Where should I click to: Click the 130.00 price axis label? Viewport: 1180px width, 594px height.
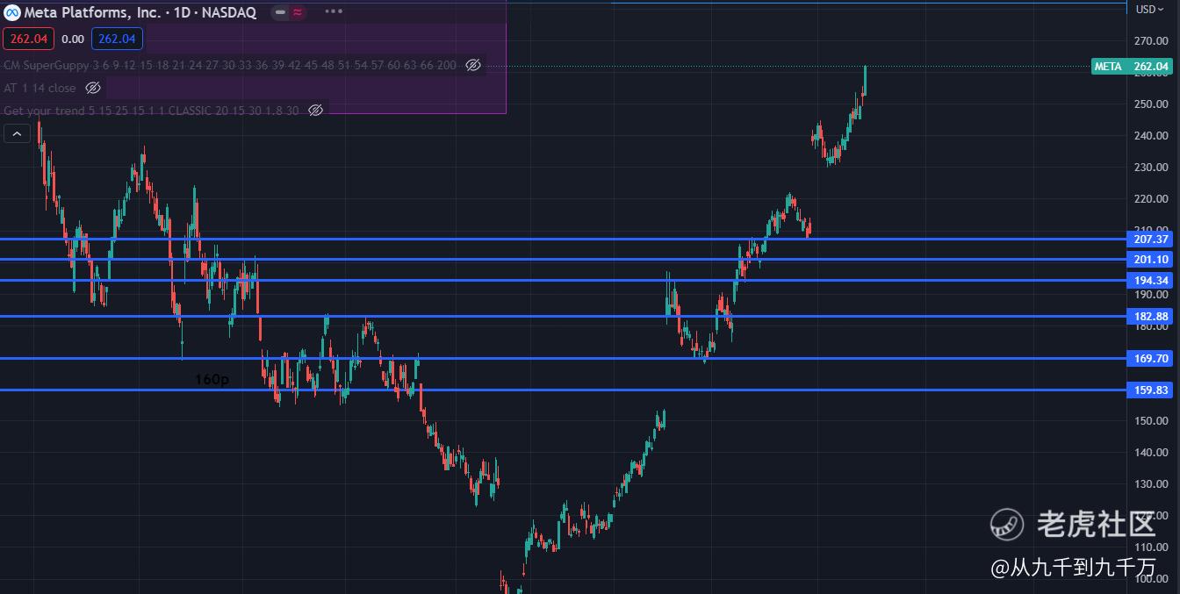pos(1151,484)
